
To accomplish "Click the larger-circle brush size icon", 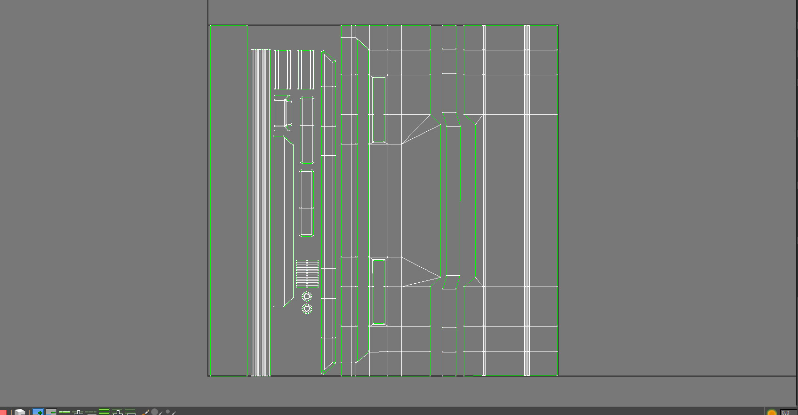I will pos(156,412).
